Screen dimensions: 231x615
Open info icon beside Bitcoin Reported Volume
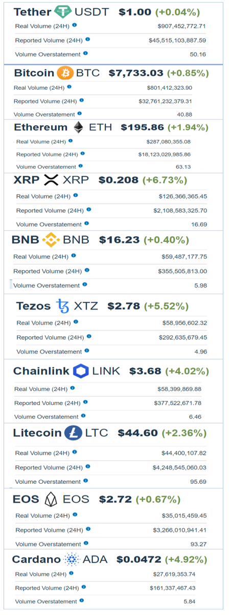click(x=81, y=100)
